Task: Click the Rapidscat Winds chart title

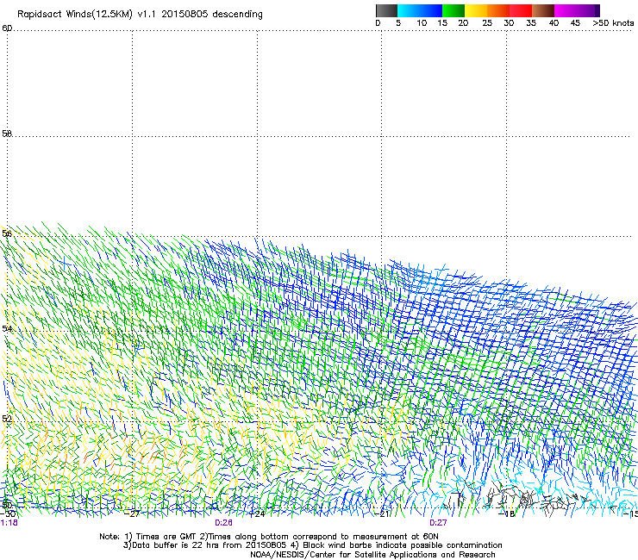Action: click(140, 15)
